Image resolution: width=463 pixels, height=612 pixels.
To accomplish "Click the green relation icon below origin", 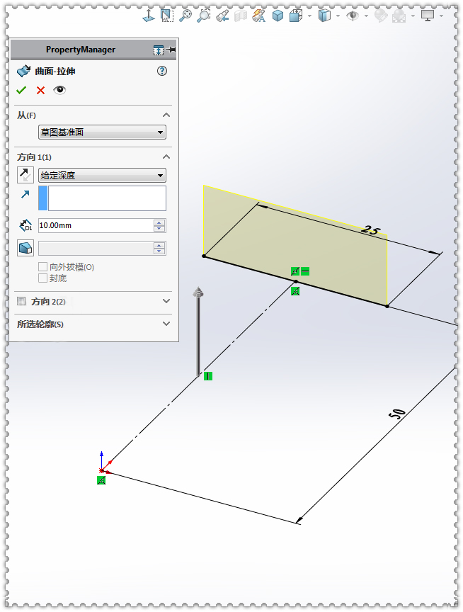I will click(x=101, y=480).
